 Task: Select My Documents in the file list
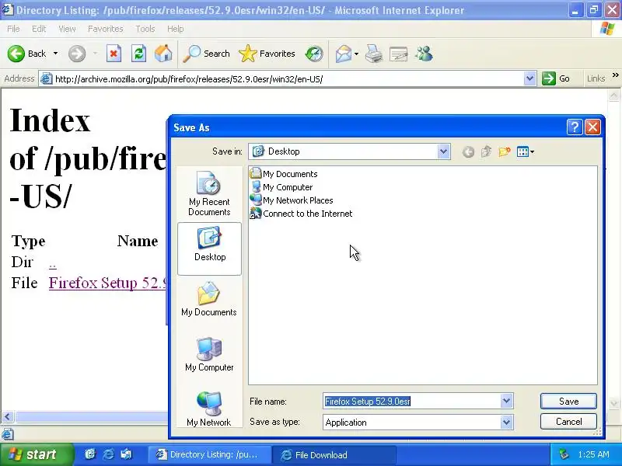[284, 174]
